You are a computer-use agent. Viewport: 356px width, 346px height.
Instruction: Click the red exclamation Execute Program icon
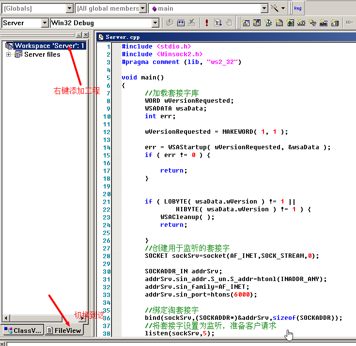(207, 23)
